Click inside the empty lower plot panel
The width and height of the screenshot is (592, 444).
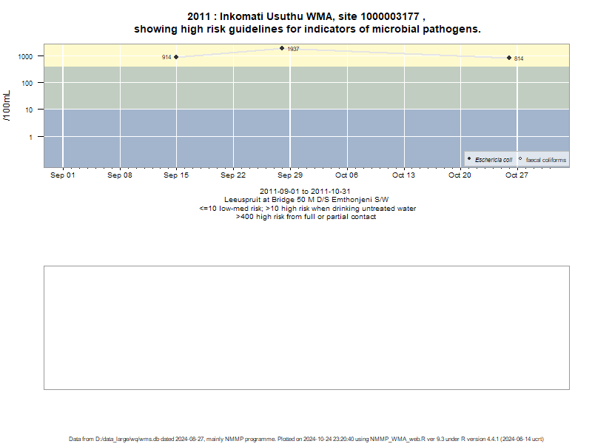click(306, 328)
